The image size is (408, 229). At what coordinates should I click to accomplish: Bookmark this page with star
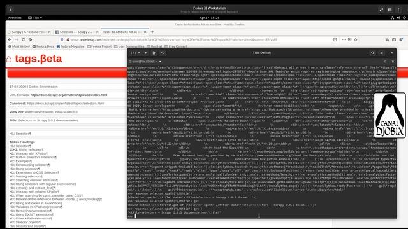356,39
